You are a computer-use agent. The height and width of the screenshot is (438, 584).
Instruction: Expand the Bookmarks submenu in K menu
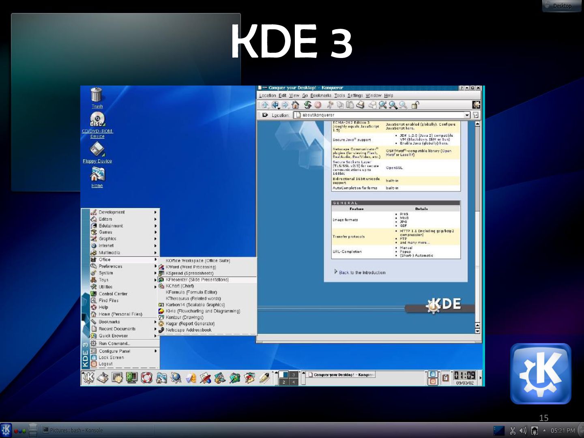125,322
